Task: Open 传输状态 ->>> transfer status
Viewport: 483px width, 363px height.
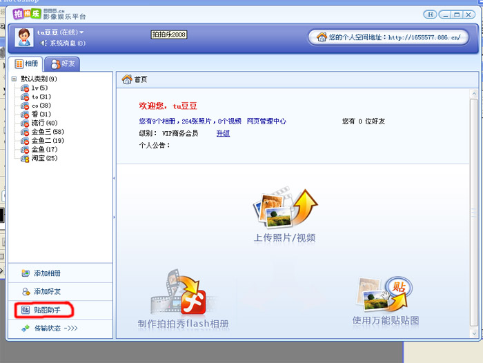Action: pos(61,328)
